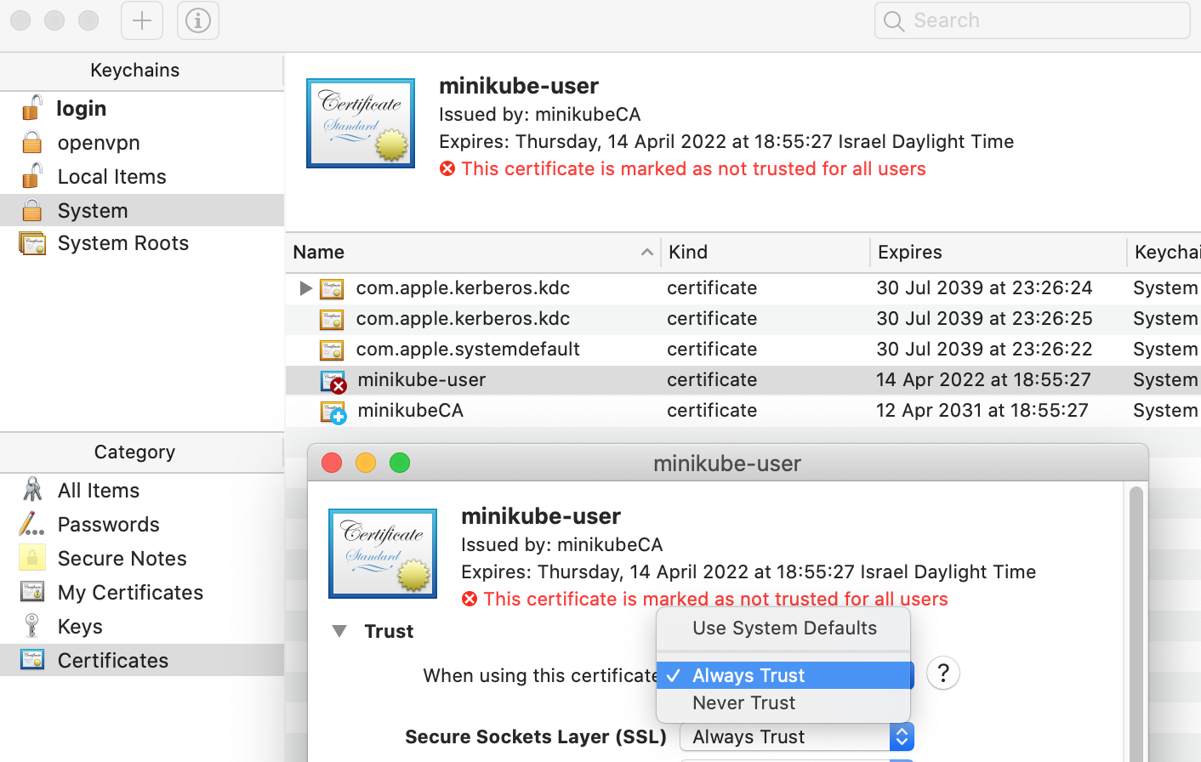Click the certificate image in minikube-user dialog
Viewport: 1201px width, 762px height.
[383, 554]
